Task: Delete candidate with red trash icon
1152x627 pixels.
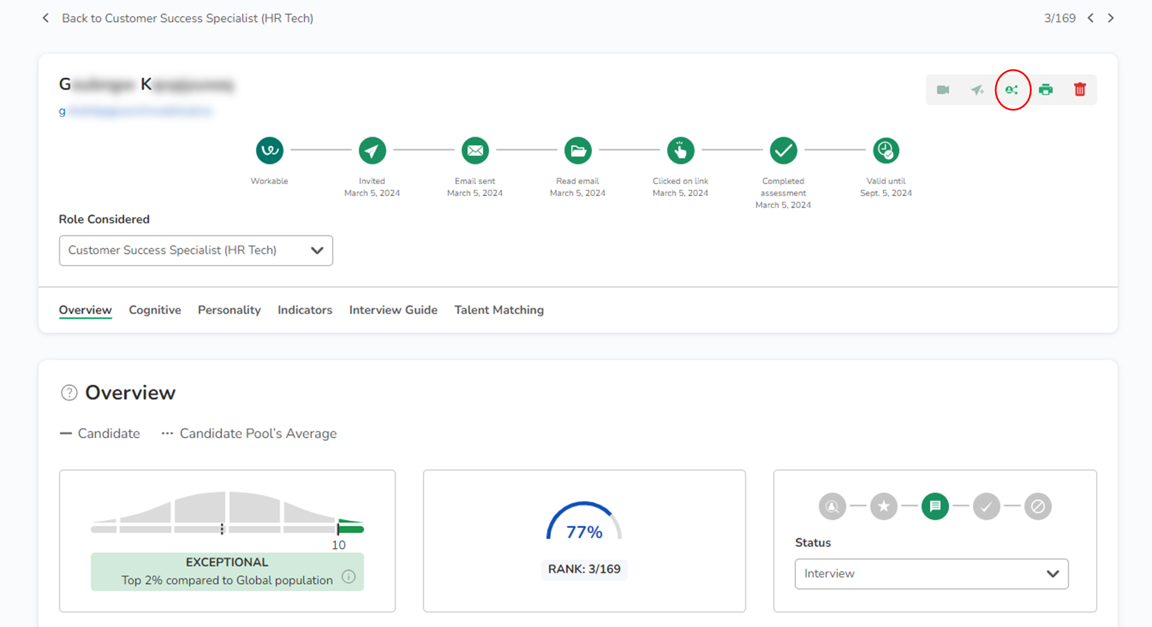Action: point(1080,90)
